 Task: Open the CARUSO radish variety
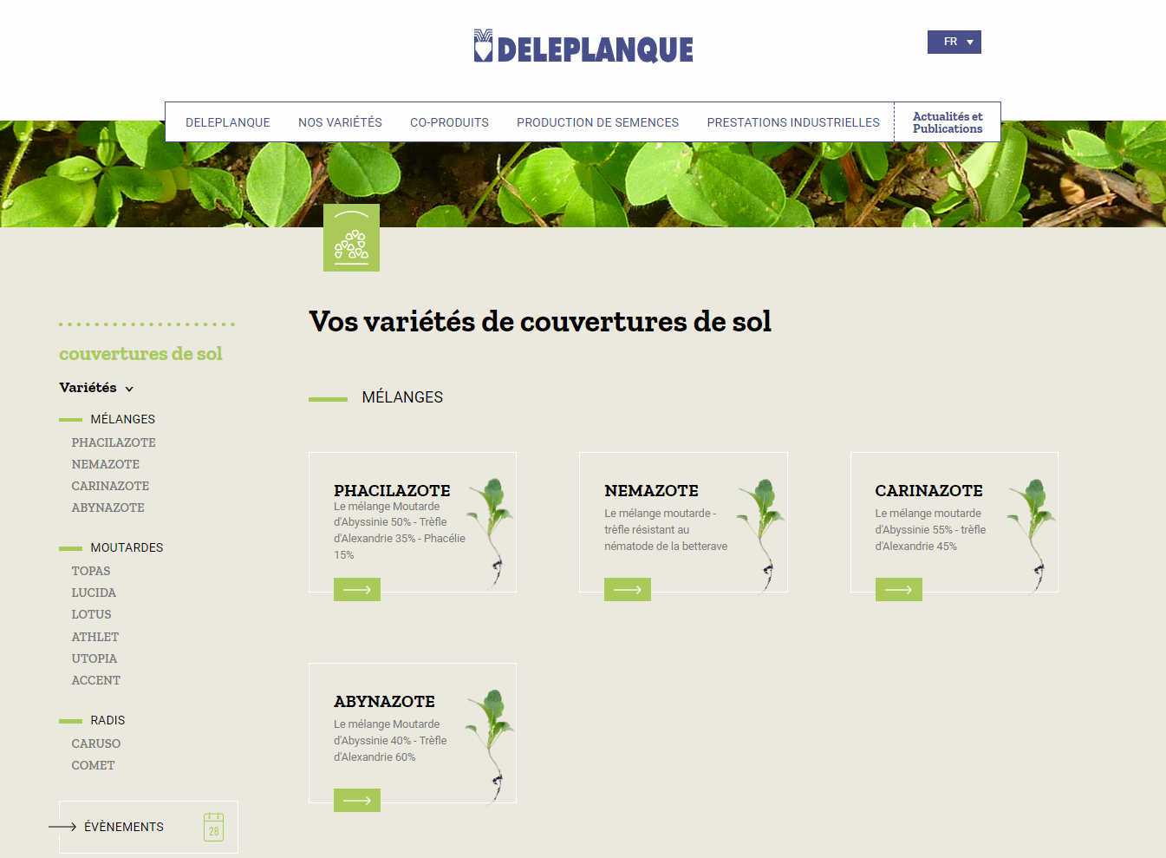(95, 743)
